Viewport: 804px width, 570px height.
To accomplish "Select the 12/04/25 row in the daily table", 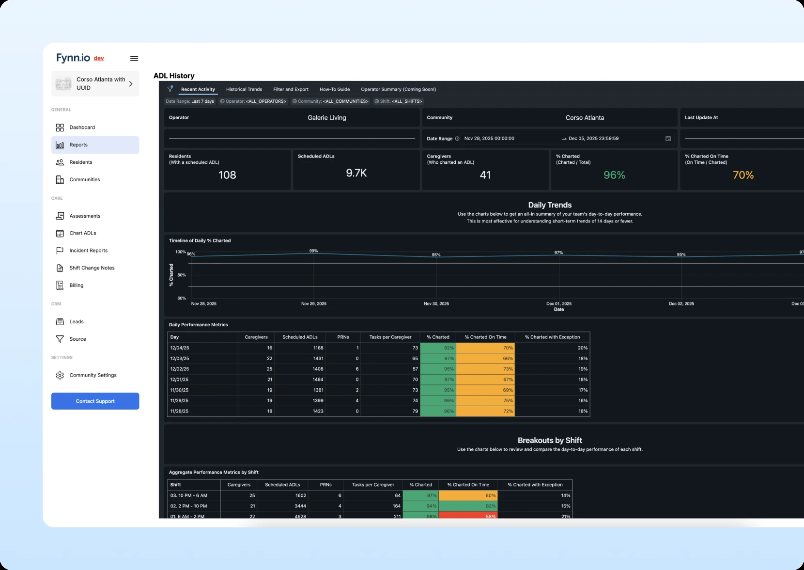I will 378,348.
